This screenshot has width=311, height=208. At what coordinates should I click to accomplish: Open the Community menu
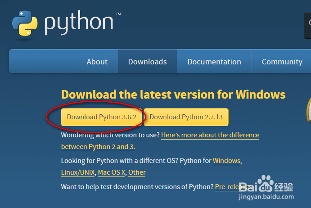(282, 62)
